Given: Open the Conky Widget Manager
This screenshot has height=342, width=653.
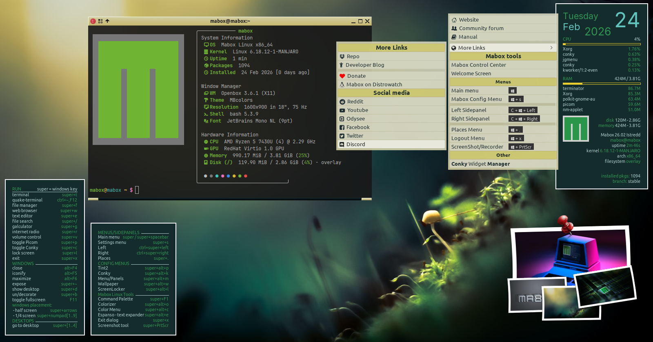Looking at the screenshot, I should click(480, 164).
